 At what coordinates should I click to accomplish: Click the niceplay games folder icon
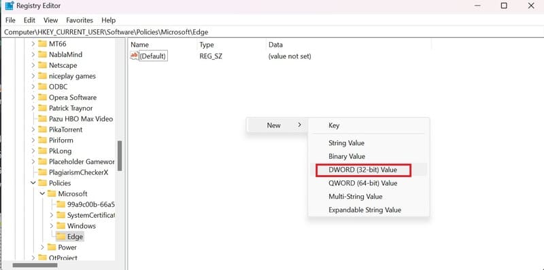tap(42, 76)
